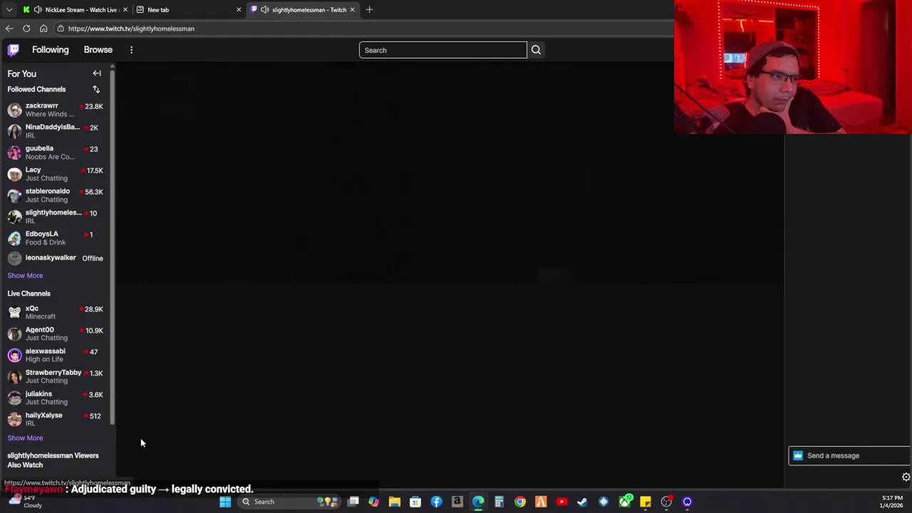This screenshot has width=912, height=513.
Task: Click EdboysLA Food & Drink category text
Action: click(x=46, y=242)
